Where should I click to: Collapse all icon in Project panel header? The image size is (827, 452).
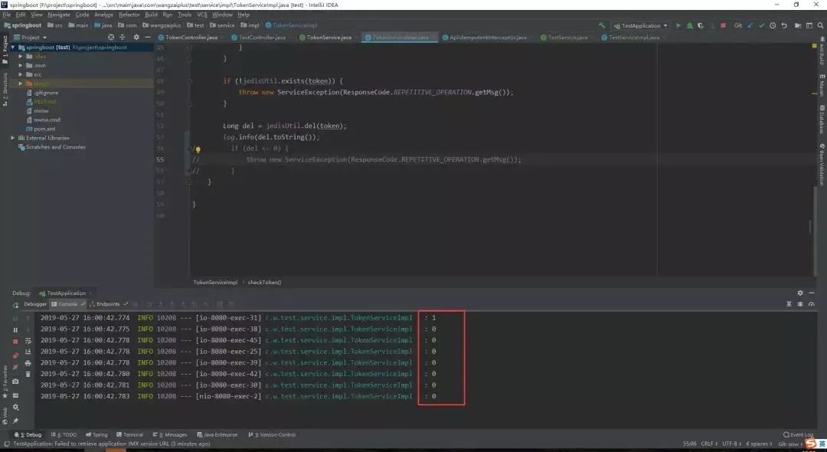123,38
